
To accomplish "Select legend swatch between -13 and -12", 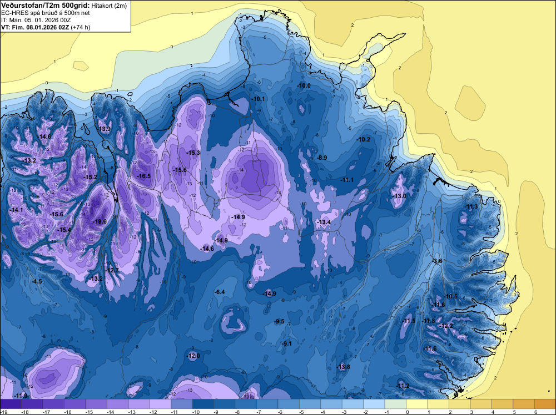I will coord(139,404).
